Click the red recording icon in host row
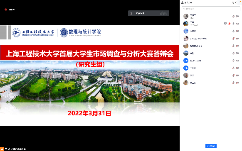 click(x=230, y=24)
